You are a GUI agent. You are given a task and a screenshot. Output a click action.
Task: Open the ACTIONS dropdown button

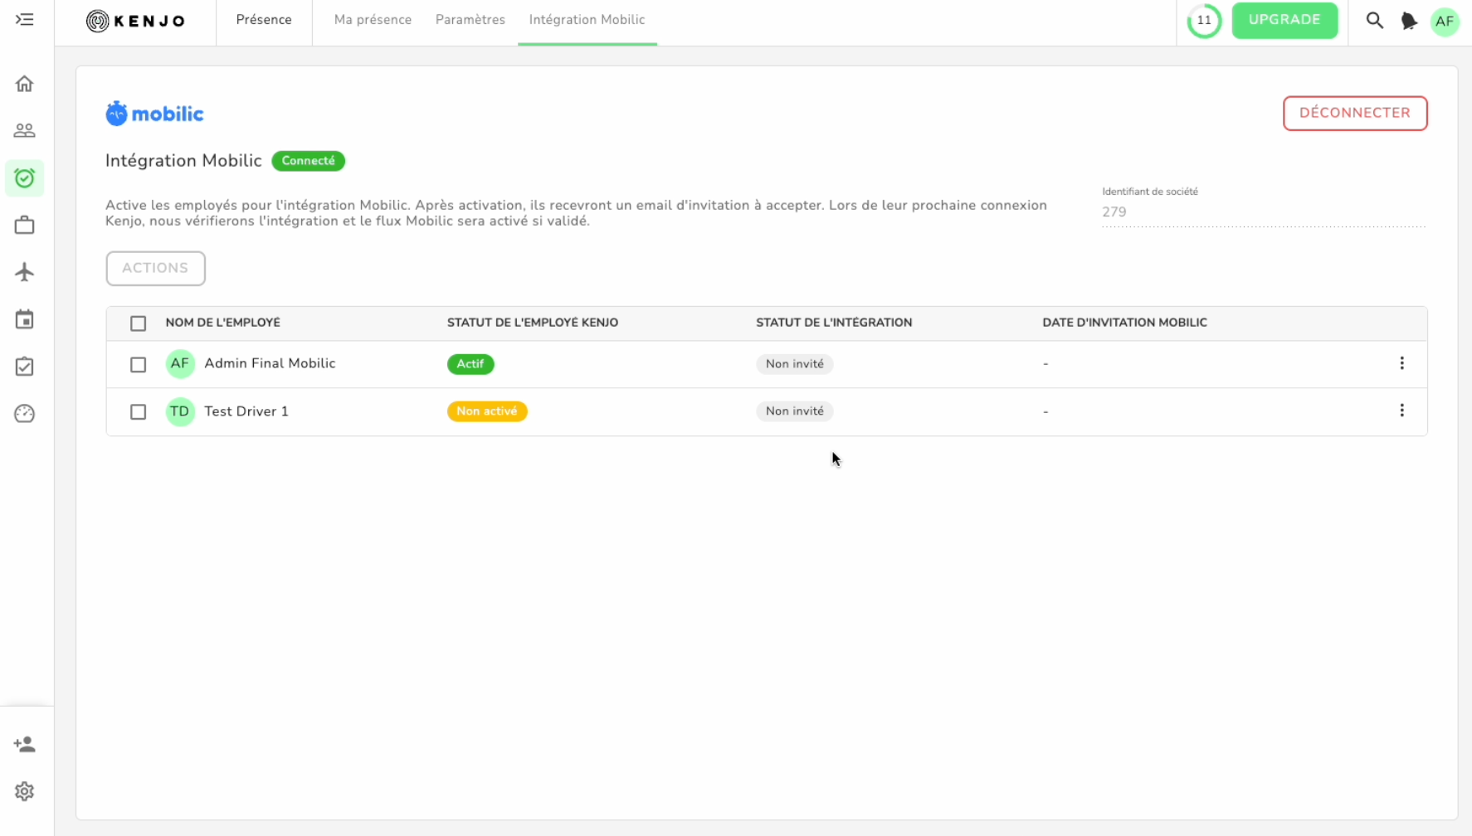click(x=155, y=269)
